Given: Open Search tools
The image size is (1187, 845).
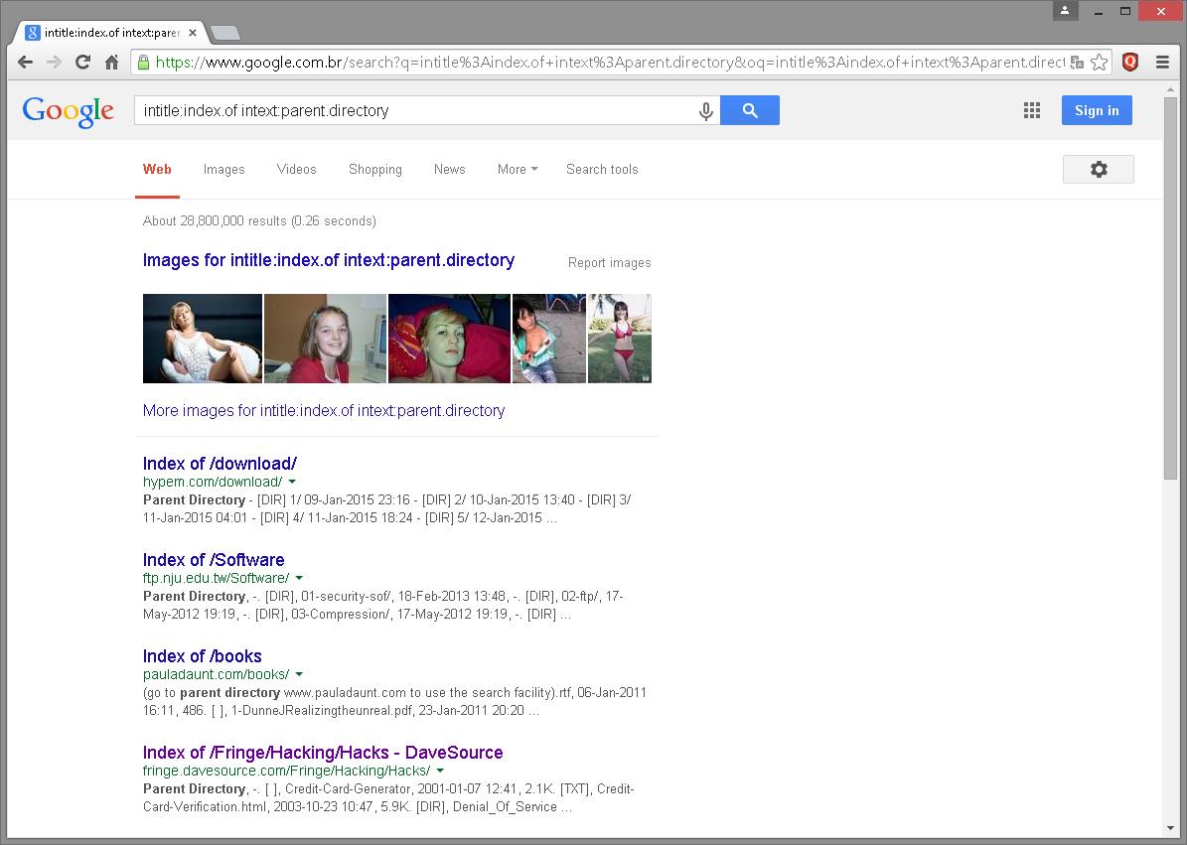Looking at the screenshot, I should pos(602,170).
